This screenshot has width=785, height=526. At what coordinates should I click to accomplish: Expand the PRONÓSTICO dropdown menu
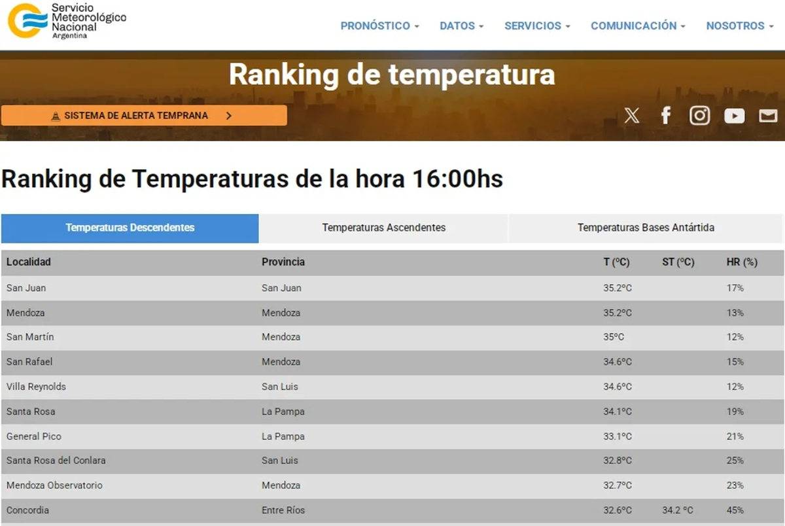(379, 26)
